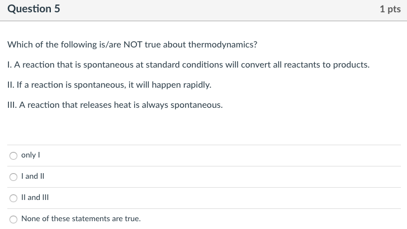The width and height of the screenshot is (407, 229).
Task: Click the word 'thermodynamics?' in the question
Action: [x=223, y=45]
